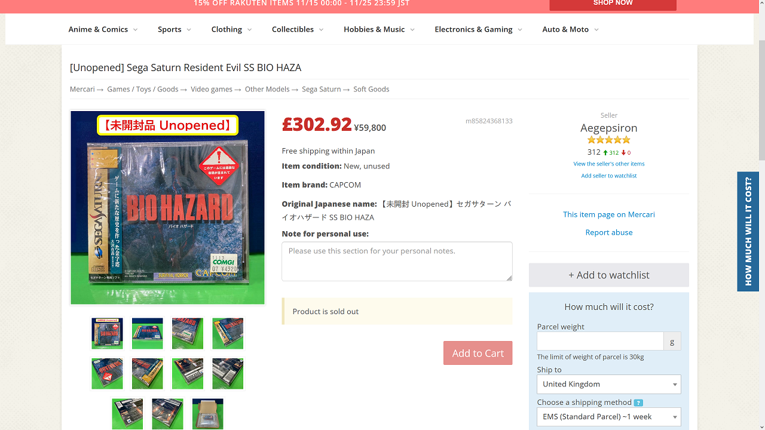Click the parcel weight input field
This screenshot has width=765, height=430.
[x=600, y=341]
